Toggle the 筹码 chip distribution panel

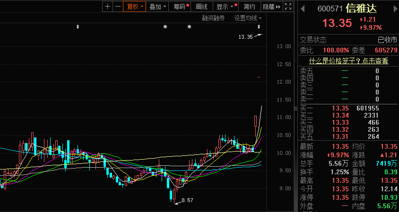(x=180, y=7)
